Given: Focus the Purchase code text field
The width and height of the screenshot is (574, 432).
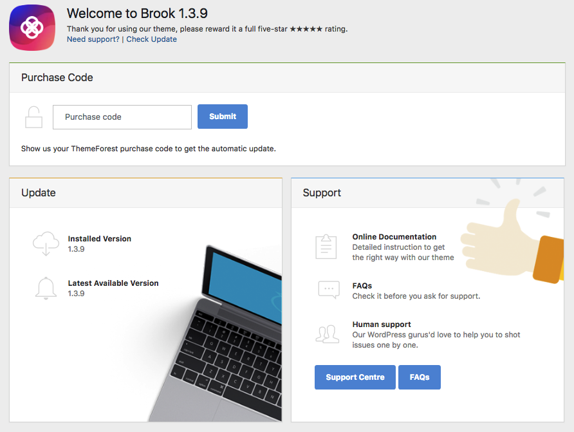Looking at the screenshot, I should (x=122, y=117).
